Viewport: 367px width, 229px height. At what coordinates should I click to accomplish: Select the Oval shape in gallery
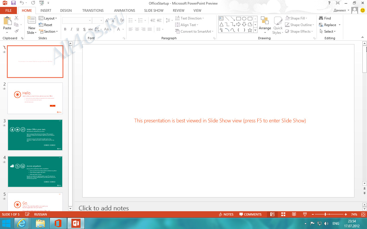(x=244, y=18)
